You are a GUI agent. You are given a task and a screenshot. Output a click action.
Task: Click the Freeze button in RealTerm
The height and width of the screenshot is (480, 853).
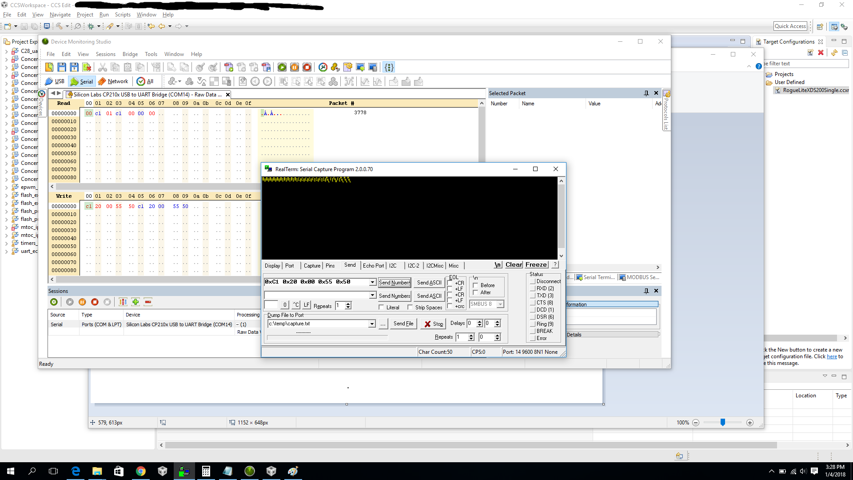(536, 265)
